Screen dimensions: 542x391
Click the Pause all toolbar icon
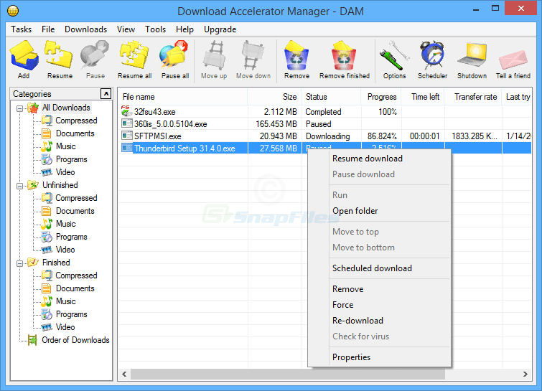(x=174, y=55)
